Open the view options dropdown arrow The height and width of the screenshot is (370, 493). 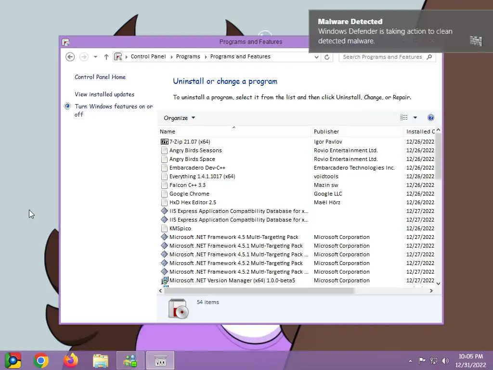[415, 118]
